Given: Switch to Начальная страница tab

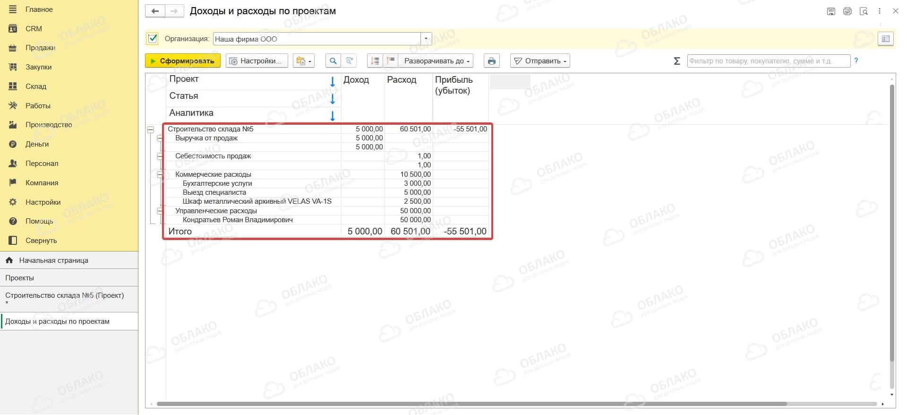Looking at the screenshot, I should (x=69, y=260).
